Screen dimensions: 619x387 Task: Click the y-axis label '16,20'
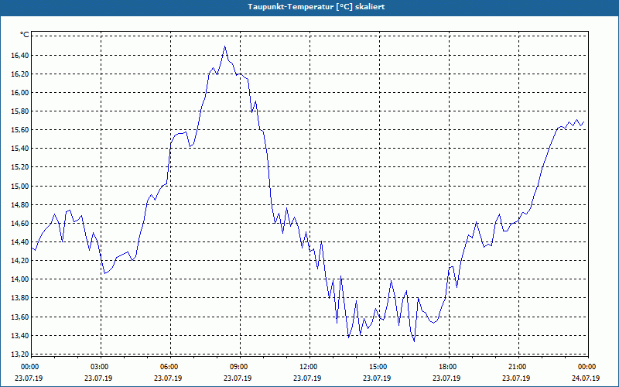tap(20, 74)
